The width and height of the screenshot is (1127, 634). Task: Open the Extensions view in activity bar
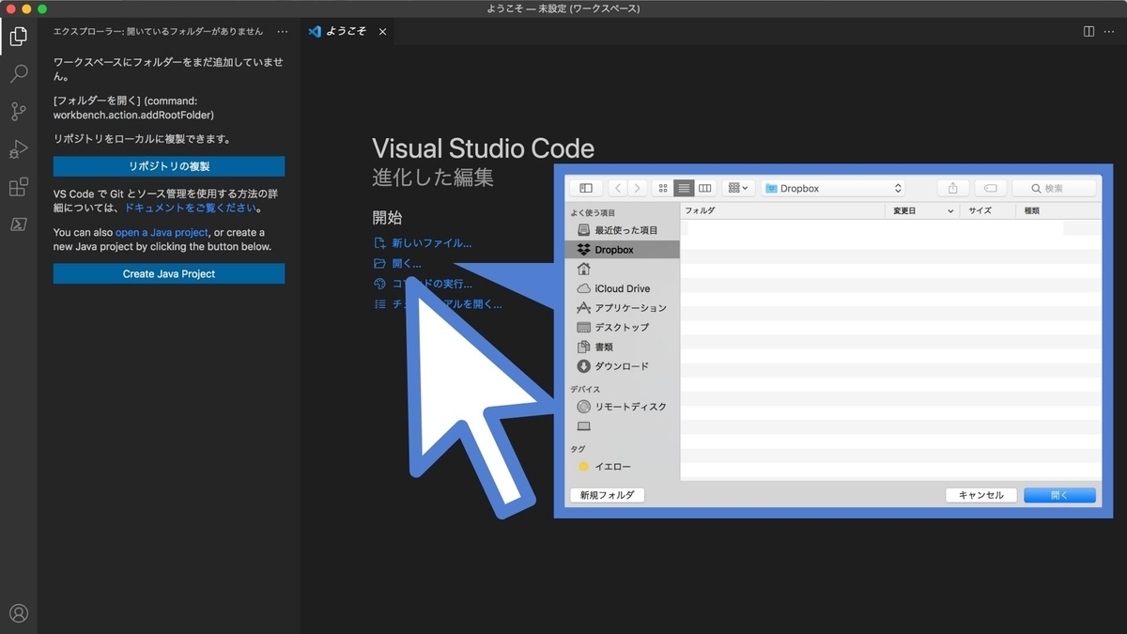coord(18,187)
